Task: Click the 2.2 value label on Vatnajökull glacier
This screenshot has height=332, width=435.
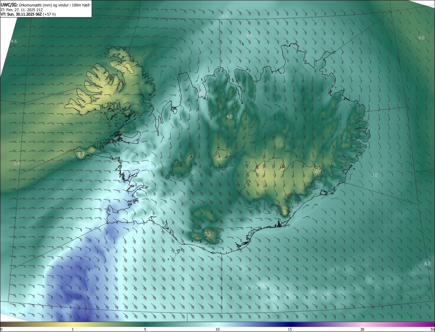Action: coord(260,172)
